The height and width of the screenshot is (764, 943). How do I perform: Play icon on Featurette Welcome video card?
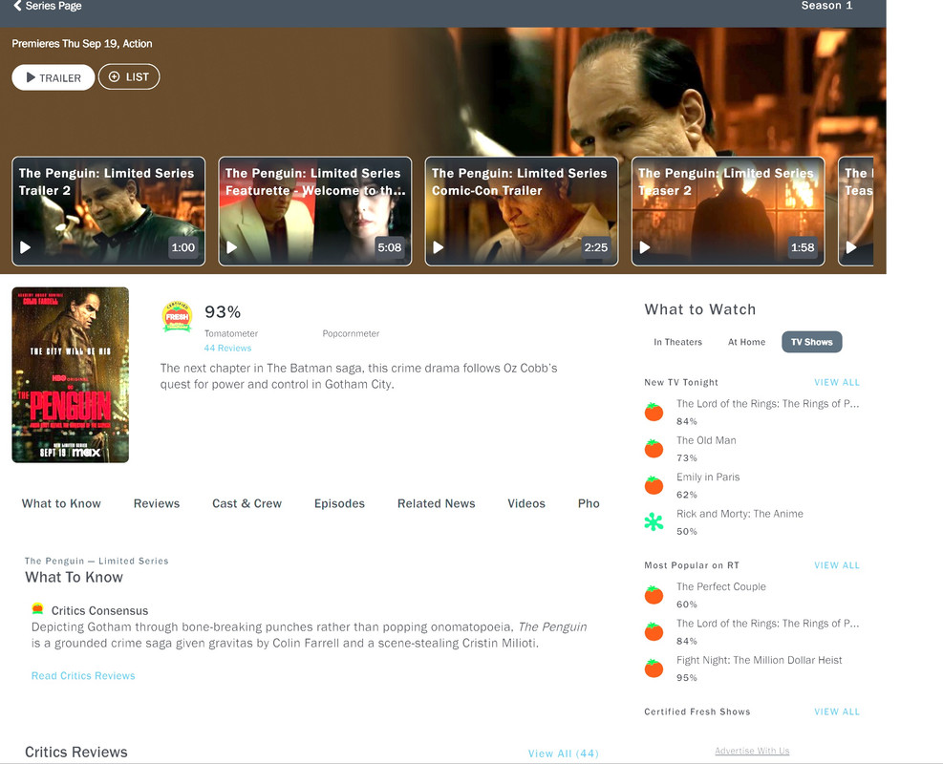point(231,247)
